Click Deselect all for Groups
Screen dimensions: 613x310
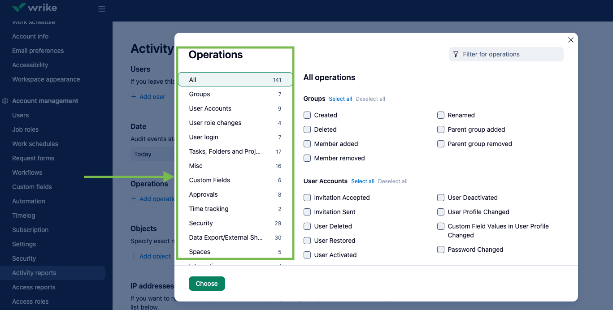click(370, 99)
